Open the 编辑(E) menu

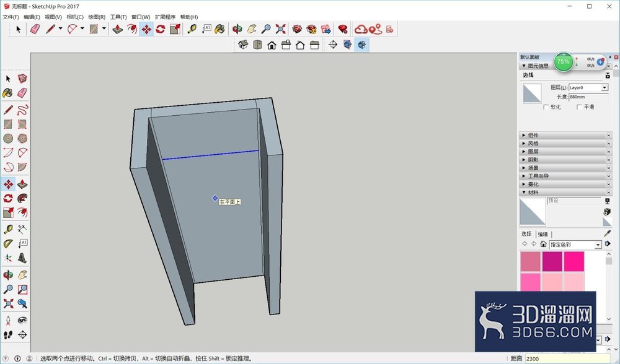click(32, 17)
